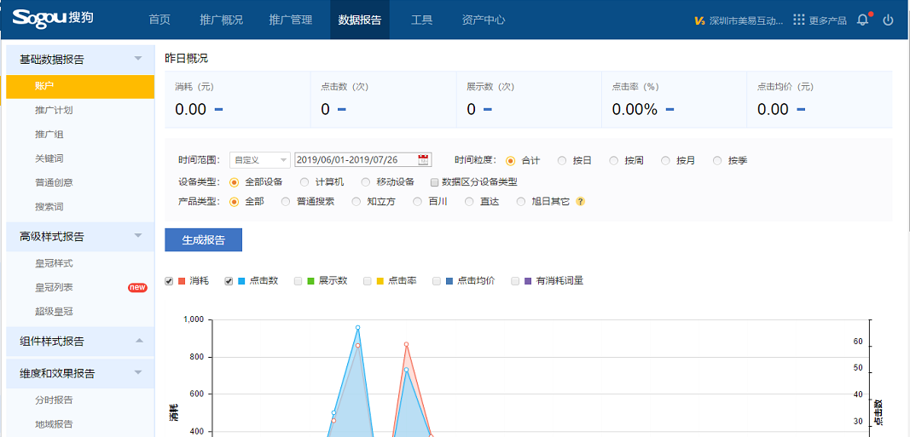Open the 关键词 report in sidebar
This screenshot has height=437, width=910.
pos(49,158)
